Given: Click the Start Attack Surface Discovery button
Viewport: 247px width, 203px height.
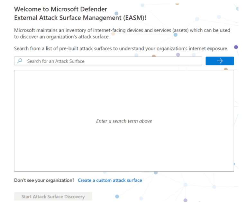Looking at the screenshot, I should pyautogui.click(x=53, y=197).
